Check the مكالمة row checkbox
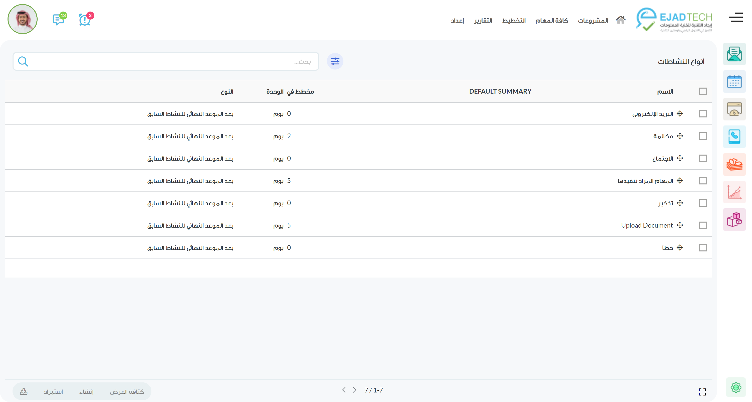The height and width of the screenshot is (402, 752). click(703, 136)
